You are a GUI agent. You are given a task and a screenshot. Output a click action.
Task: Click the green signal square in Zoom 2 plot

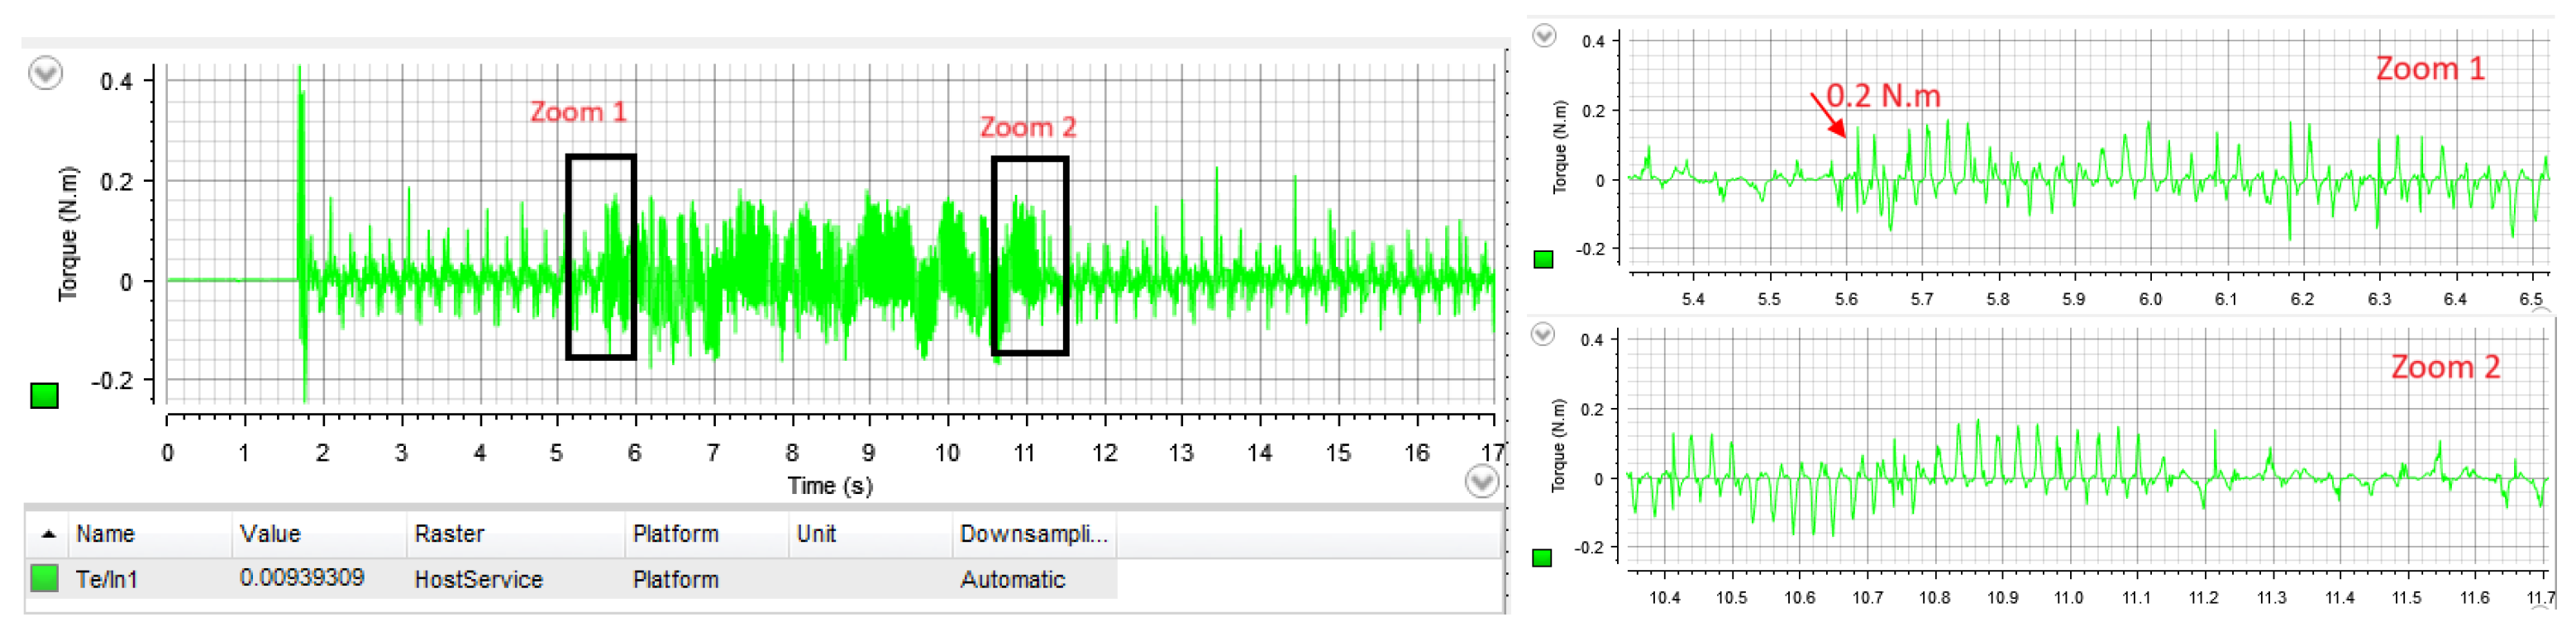(x=1542, y=558)
